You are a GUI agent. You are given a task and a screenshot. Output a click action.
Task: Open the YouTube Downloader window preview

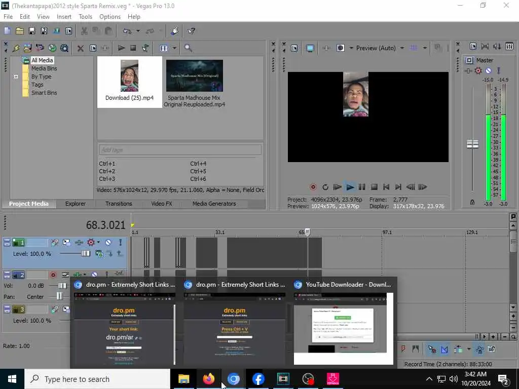click(x=344, y=323)
